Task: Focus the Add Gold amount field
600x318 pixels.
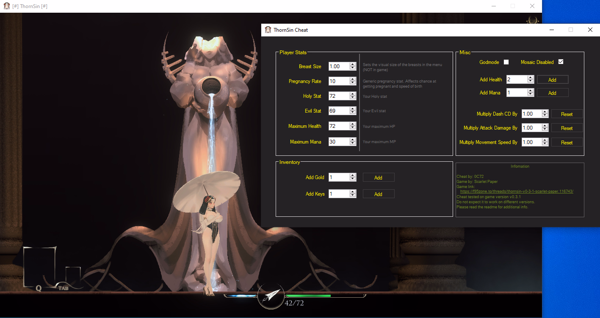Action: (x=339, y=177)
